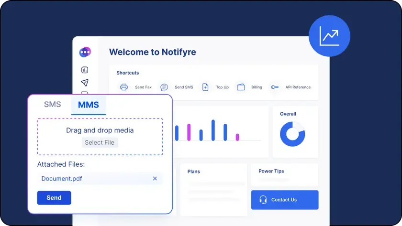Screen dimensions: 402x226
Task: Switch to the SMS tab
Action: [53, 105]
